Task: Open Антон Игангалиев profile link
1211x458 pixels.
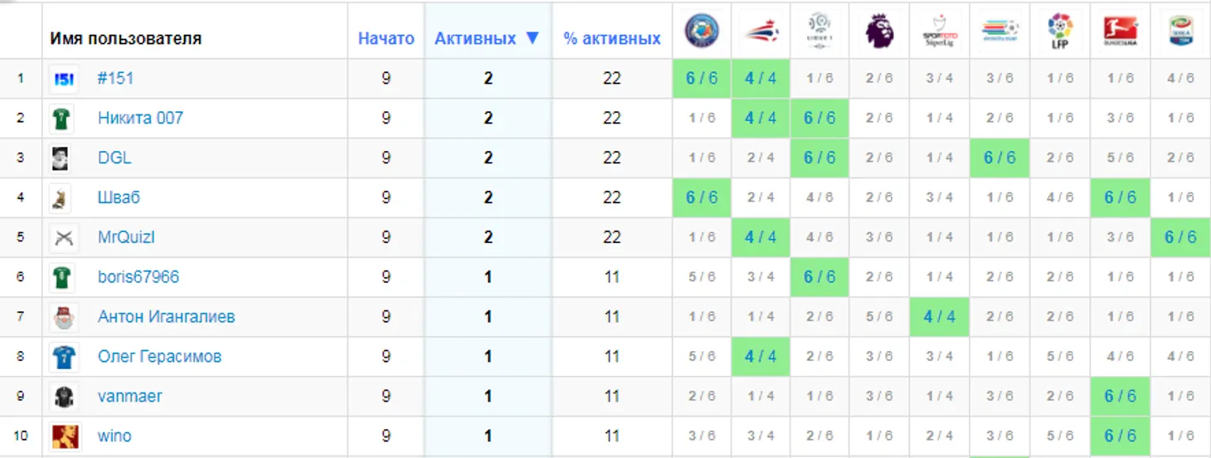Action: 166,317
